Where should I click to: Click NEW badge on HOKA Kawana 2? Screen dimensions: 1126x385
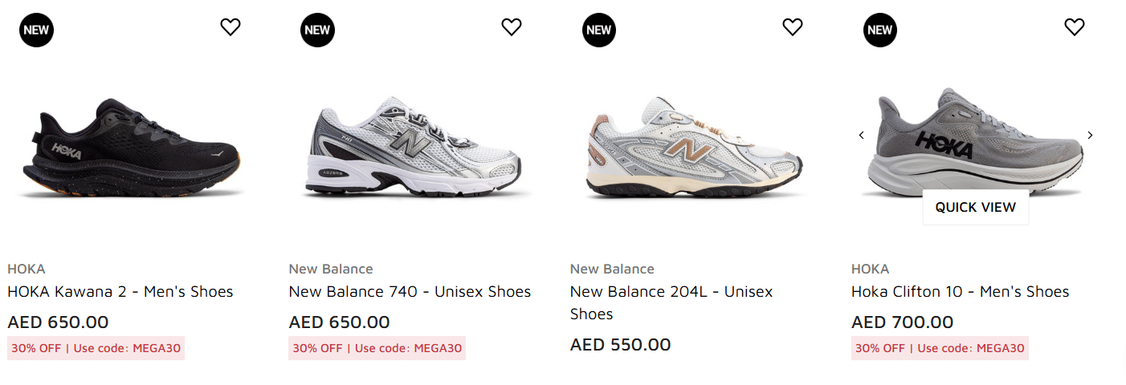tap(36, 30)
